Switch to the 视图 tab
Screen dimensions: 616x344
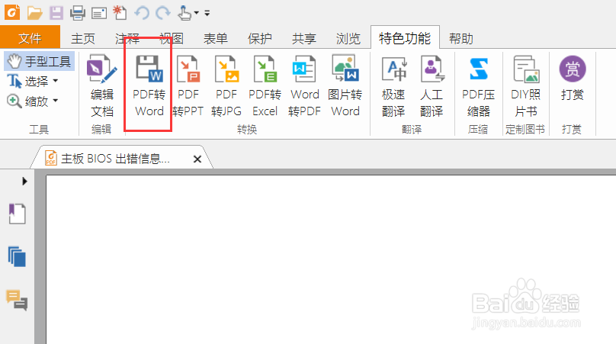172,39
